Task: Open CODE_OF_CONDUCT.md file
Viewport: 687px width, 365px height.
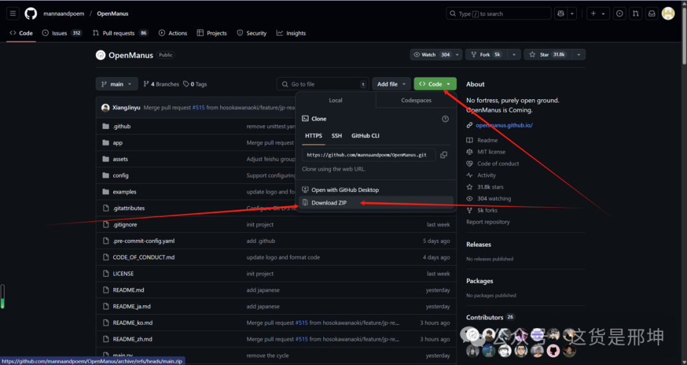Action: (143, 257)
